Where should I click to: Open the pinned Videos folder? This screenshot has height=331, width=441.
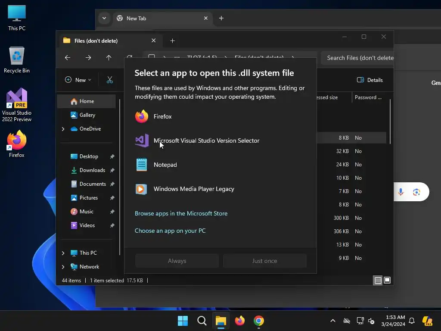87,225
